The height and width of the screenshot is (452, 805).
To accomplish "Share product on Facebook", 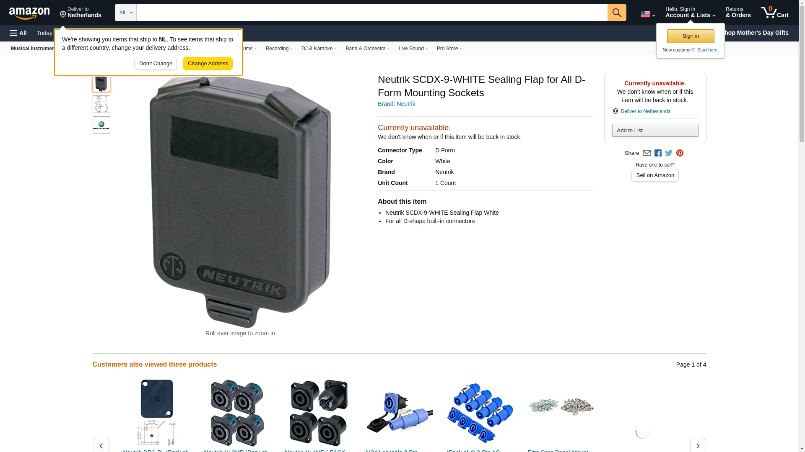I will 658,153.
